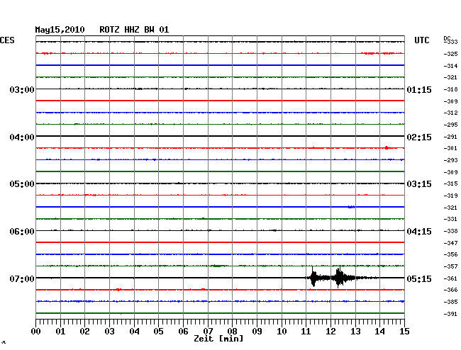Select the "04:00" local time label

coord(22,137)
